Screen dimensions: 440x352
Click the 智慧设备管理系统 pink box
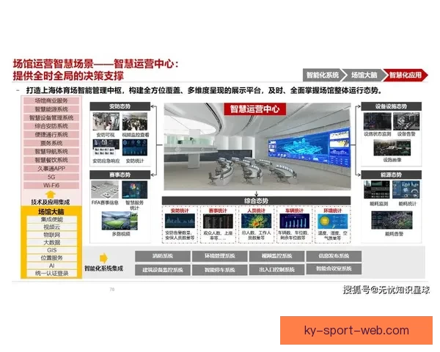(x=51, y=117)
